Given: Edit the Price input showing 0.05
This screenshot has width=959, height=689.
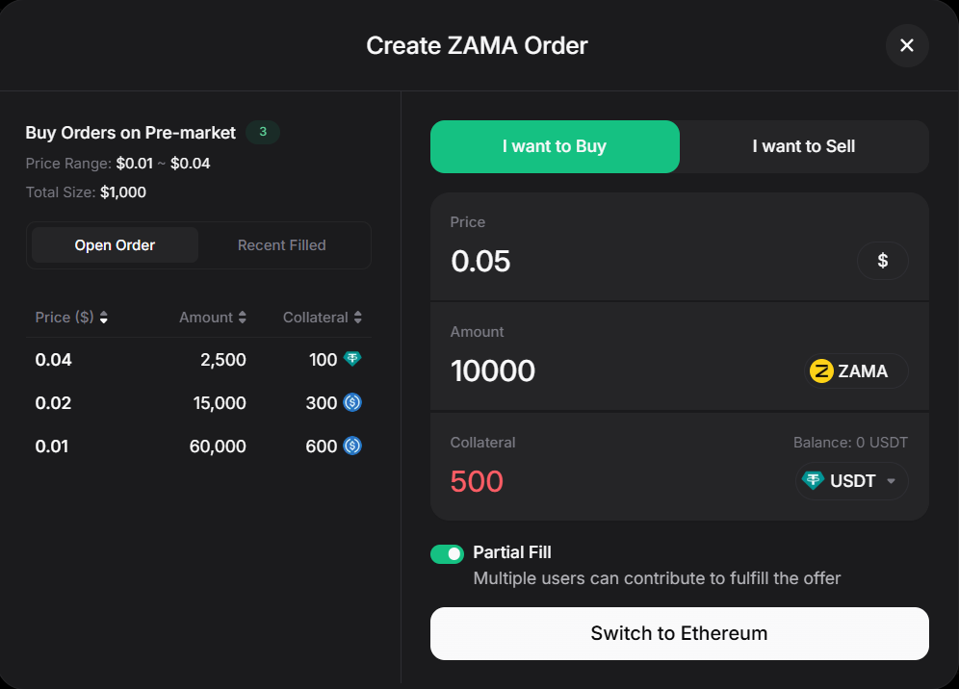Looking at the screenshot, I should [480, 261].
